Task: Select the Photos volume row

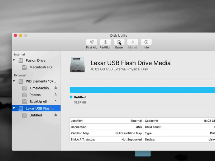Action: click(36, 95)
